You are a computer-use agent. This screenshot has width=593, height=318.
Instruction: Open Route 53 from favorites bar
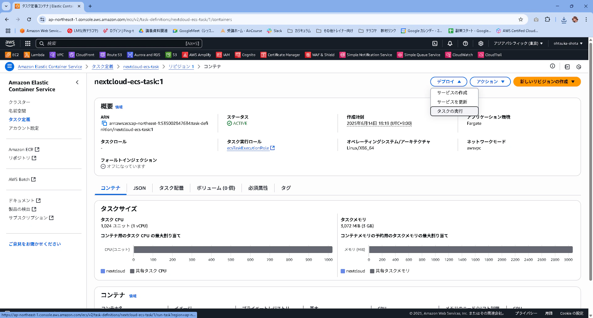[111, 55]
